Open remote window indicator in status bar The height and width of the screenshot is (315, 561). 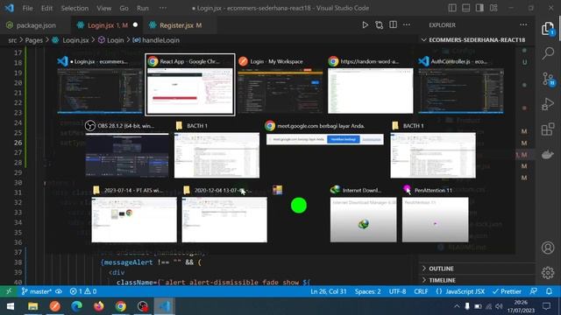9,291
